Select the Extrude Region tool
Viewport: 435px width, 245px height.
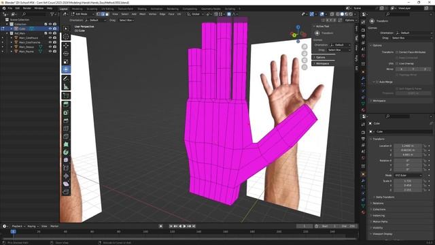66,105
